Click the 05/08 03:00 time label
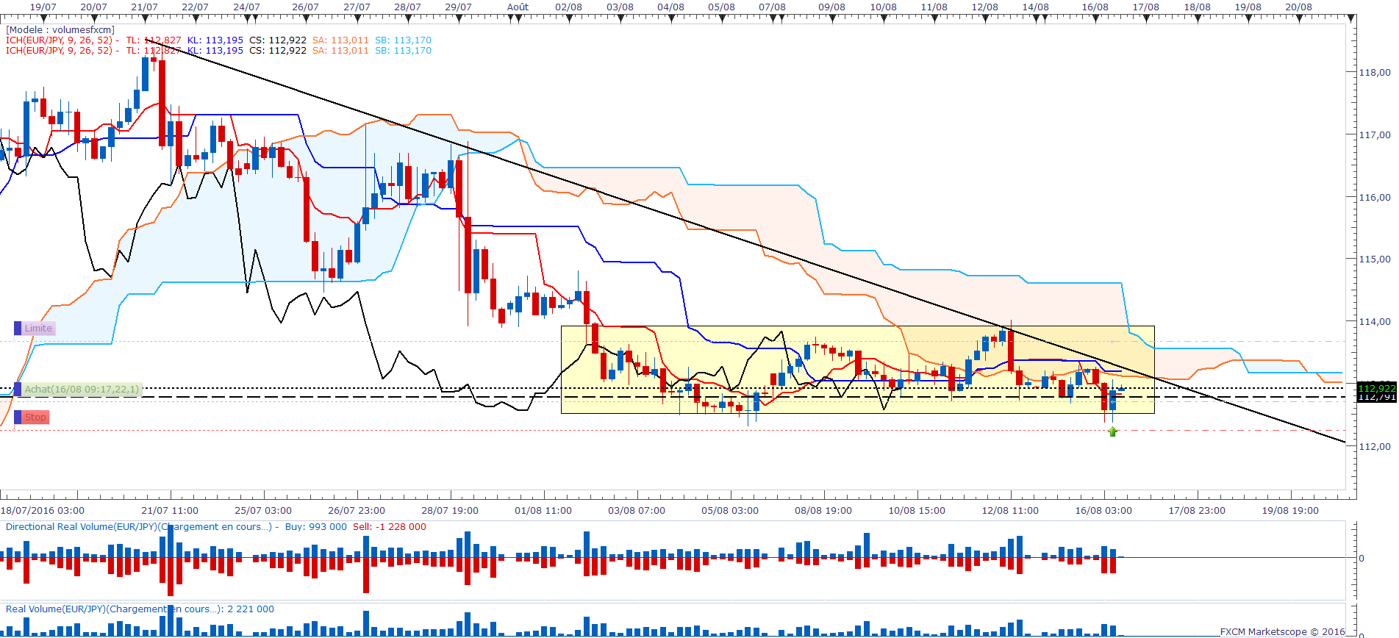Viewport: 1399px width, 638px height. (x=730, y=511)
